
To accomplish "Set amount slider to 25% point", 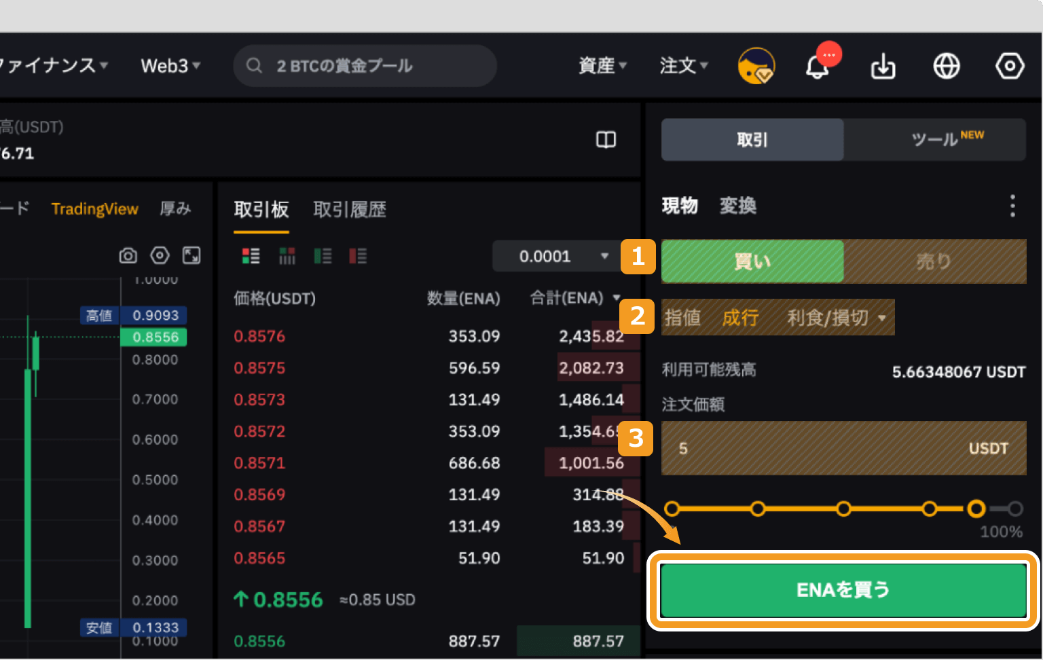I will coord(758,509).
